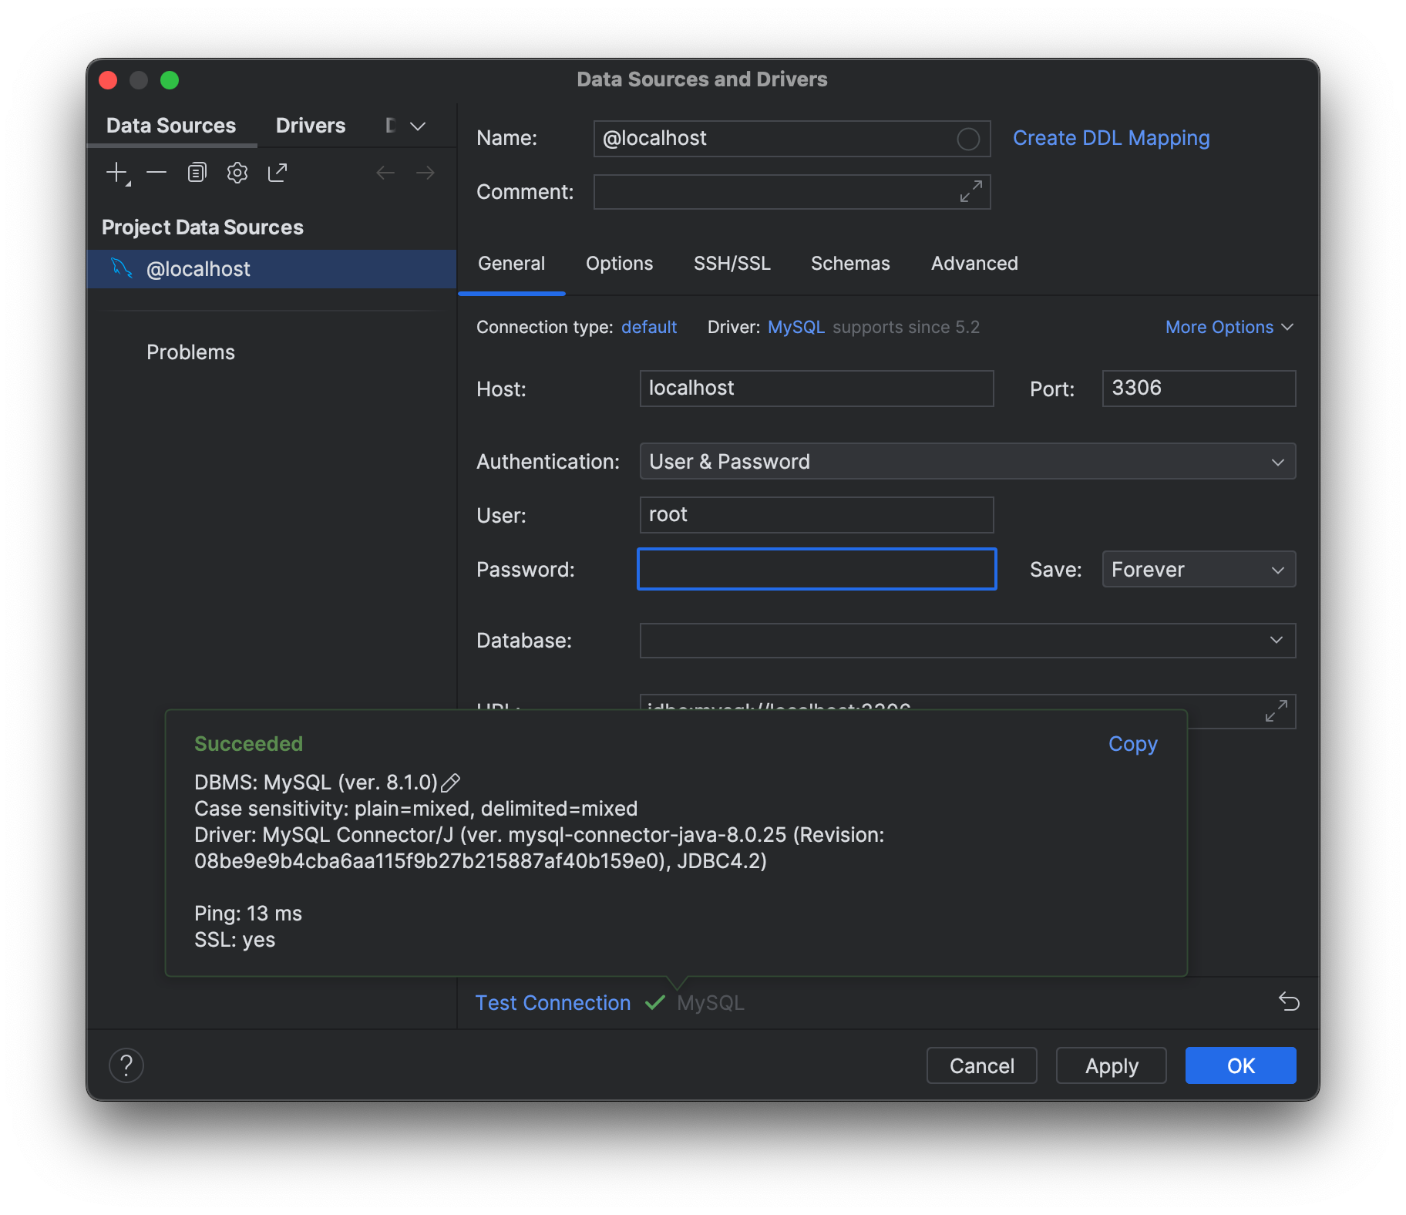
Task: Click the Make Global export icon
Action: [277, 173]
